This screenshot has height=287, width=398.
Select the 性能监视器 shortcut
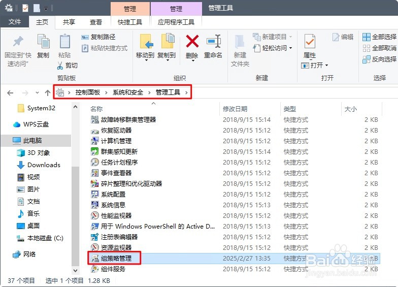coord(111,215)
